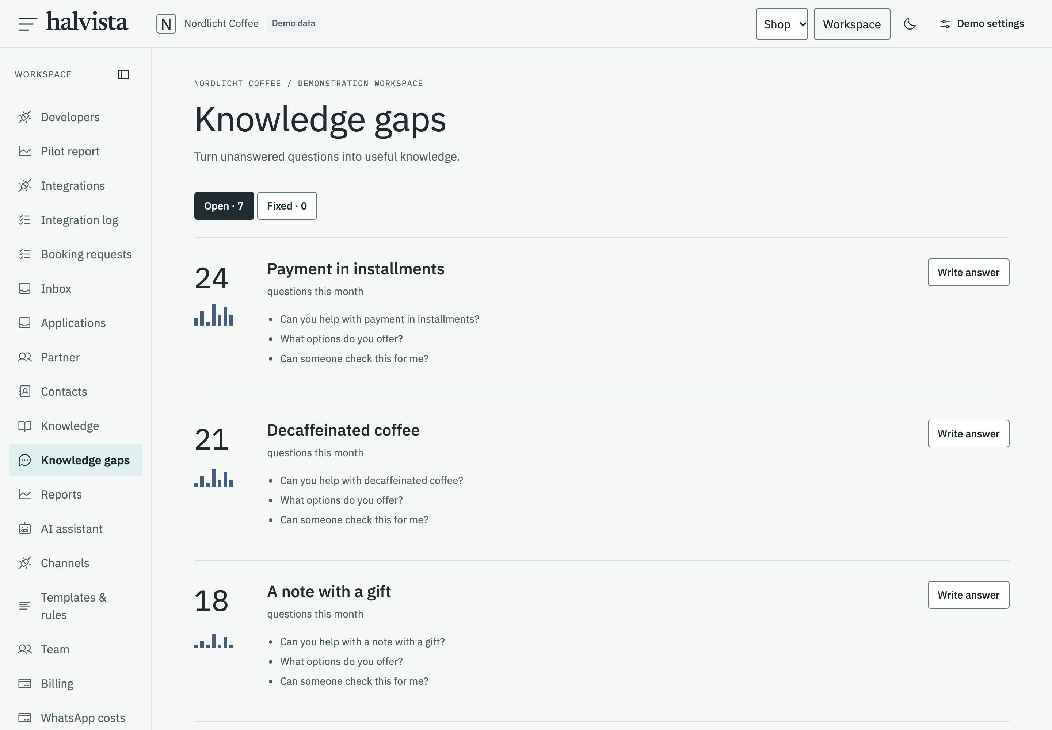
Task: Click the AI assistant robot icon
Action: tap(25, 529)
